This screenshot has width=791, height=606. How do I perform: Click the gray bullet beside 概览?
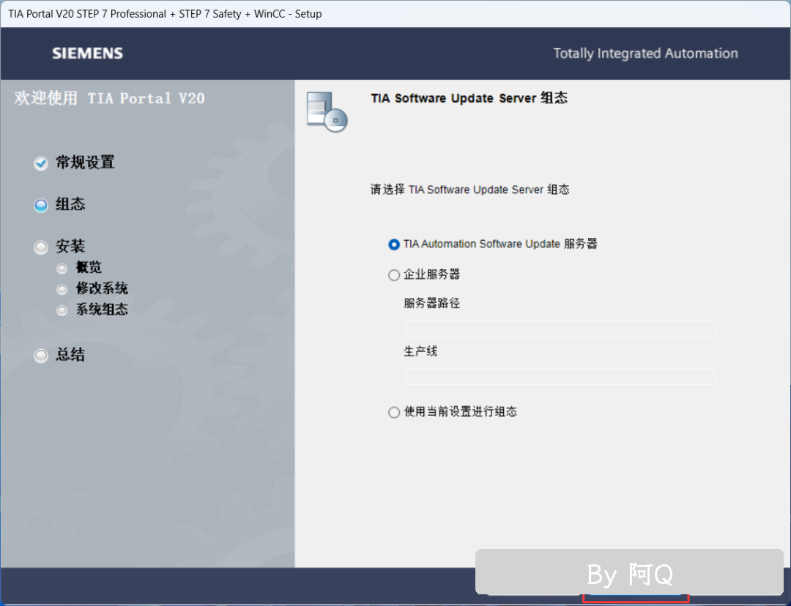pos(62,268)
